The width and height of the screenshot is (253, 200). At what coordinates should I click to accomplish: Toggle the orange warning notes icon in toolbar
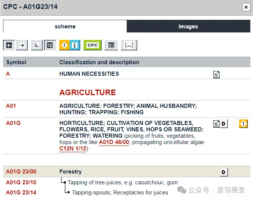[x=64, y=45]
